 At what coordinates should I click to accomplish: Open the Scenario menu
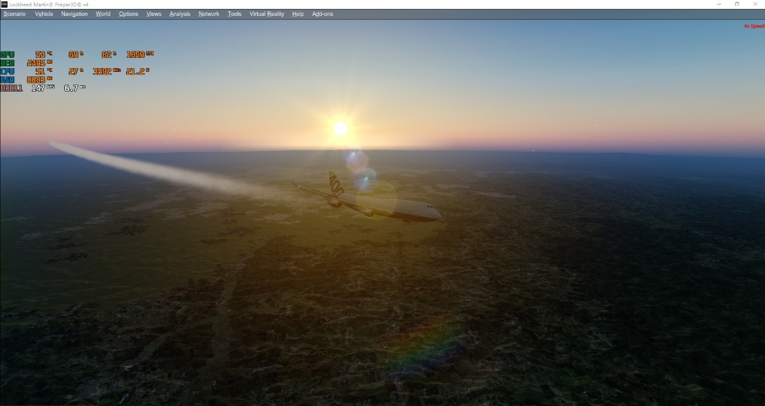pyautogui.click(x=15, y=13)
